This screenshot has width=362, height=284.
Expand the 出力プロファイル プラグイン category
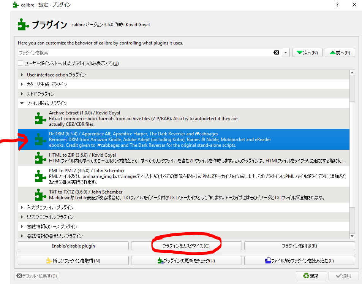click(22, 217)
